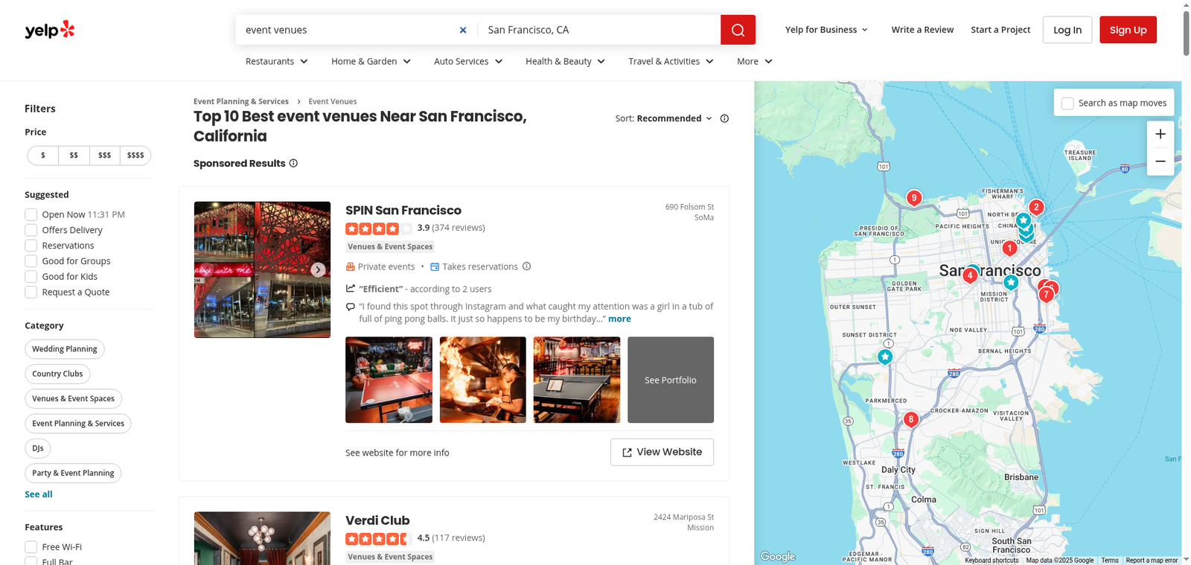Screen dimensions: 1191x565
Task: Click View Website for SPIN
Action: point(662,452)
